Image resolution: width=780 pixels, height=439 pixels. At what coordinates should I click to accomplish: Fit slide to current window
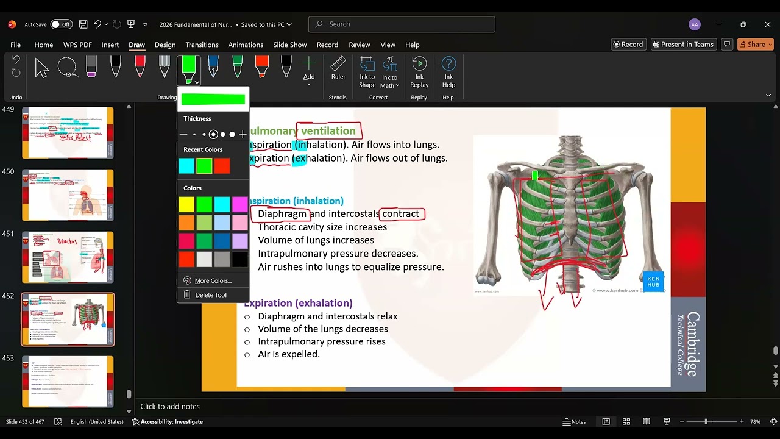pos(773,421)
